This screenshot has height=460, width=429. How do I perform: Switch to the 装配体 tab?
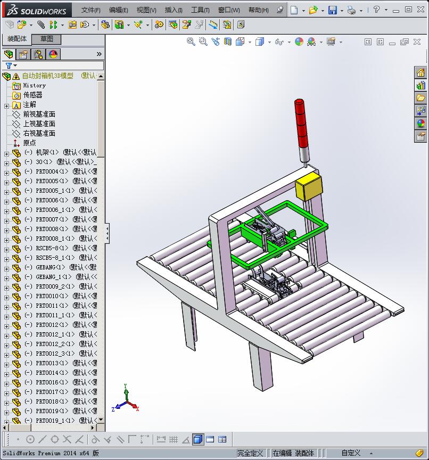(16, 39)
